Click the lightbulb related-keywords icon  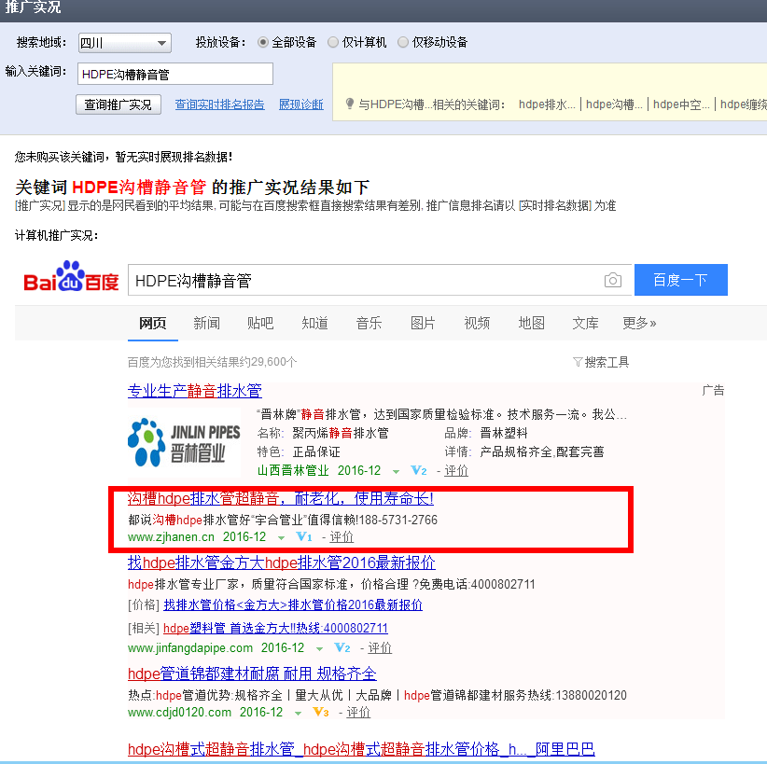click(x=349, y=104)
